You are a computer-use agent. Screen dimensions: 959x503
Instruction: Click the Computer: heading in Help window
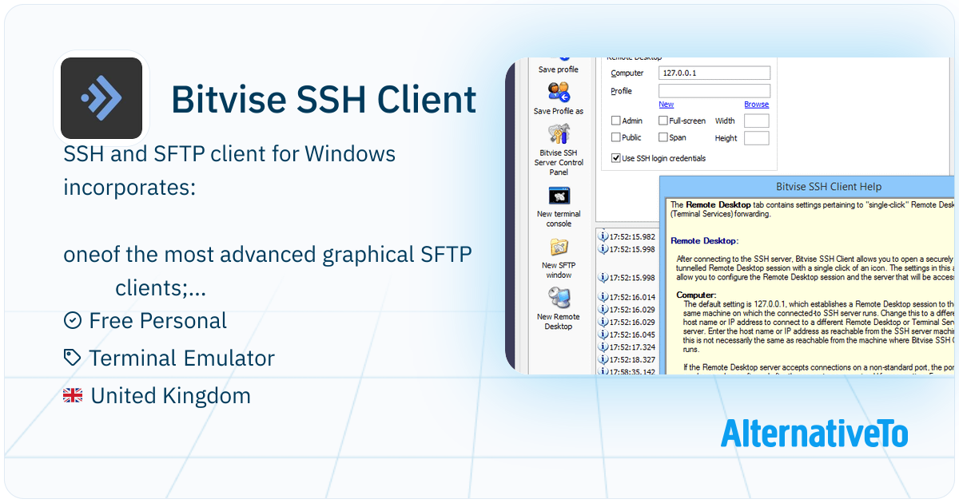(x=696, y=295)
